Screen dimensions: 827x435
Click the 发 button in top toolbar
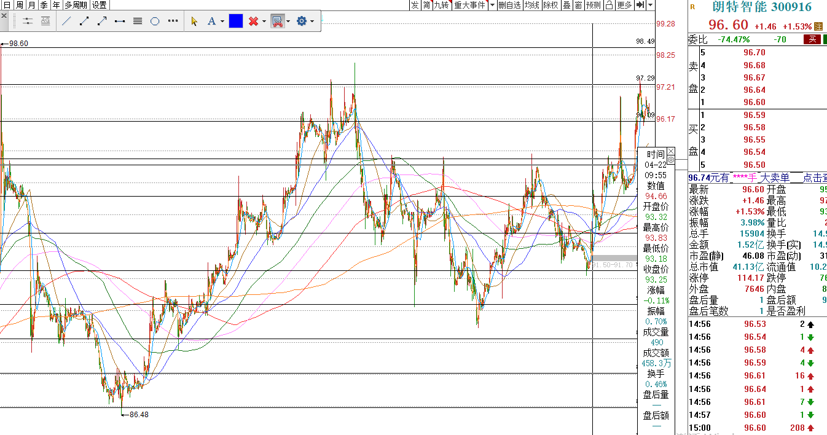click(x=415, y=5)
